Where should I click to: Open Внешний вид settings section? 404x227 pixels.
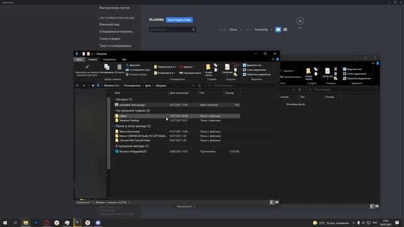pyautogui.click(x=109, y=25)
